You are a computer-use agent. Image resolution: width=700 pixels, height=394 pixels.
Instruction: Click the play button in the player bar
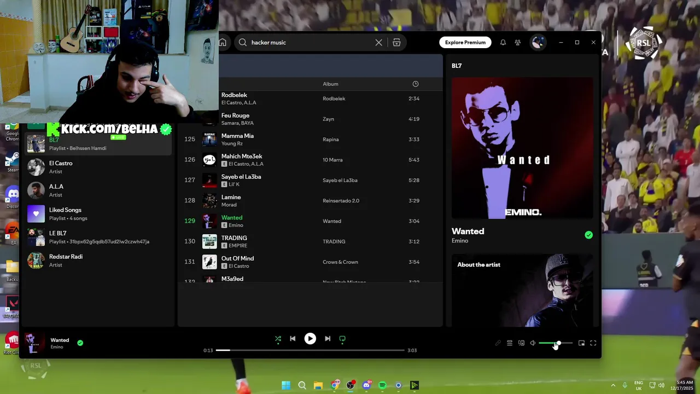[x=310, y=339]
